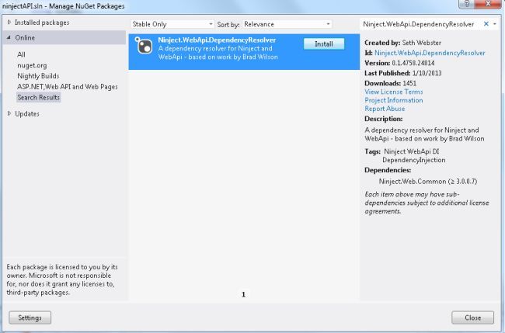Click the help question mark button
Viewport: 505px width, 333px height.
tap(467, 4)
